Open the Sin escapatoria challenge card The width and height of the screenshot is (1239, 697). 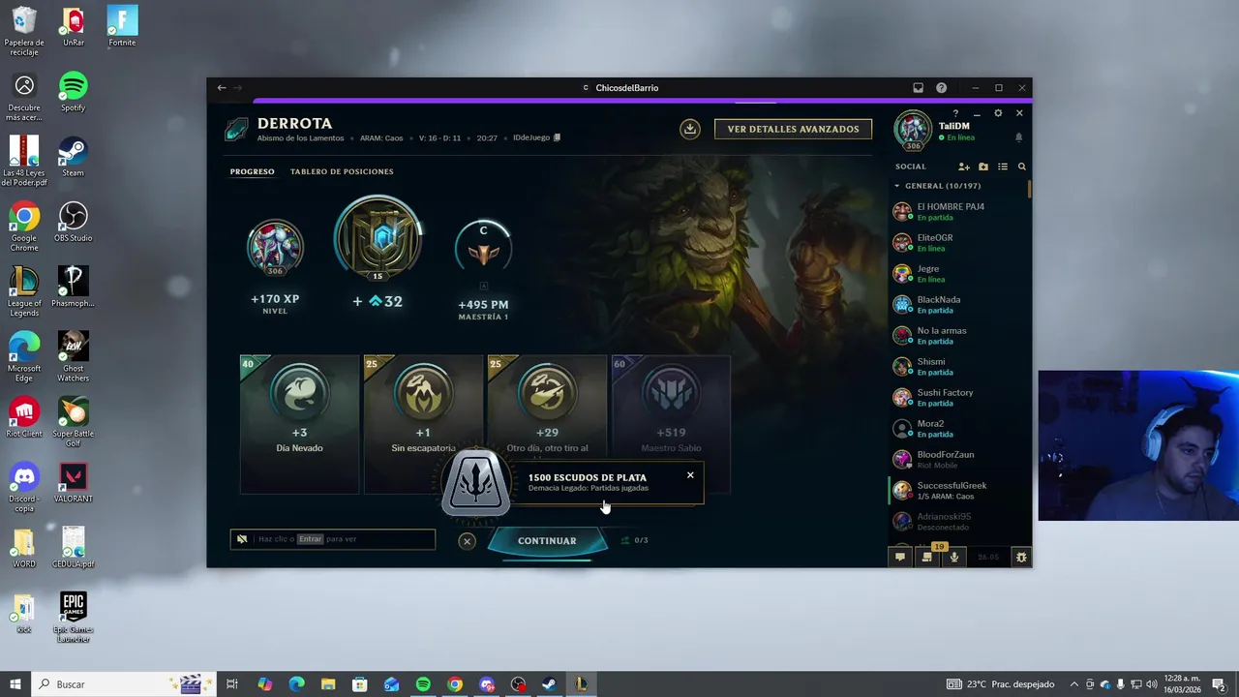(423, 424)
